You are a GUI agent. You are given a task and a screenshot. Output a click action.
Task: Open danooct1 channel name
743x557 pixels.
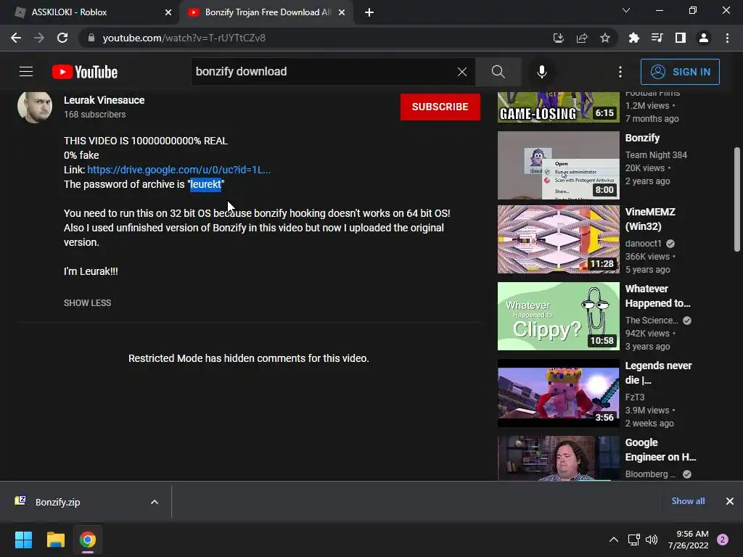coord(643,243)
